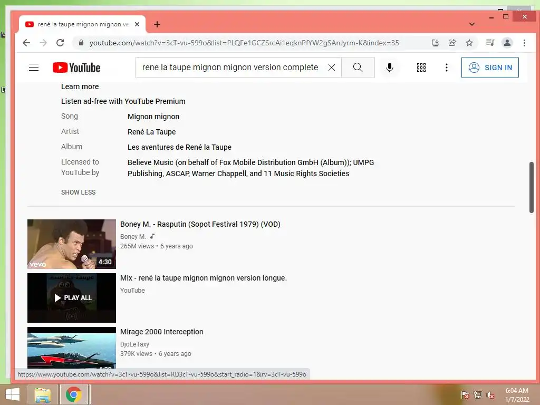Click the Licensed to YouTube by text
The height and width of the screenshot is (405, 540).
tap(80, 167)
